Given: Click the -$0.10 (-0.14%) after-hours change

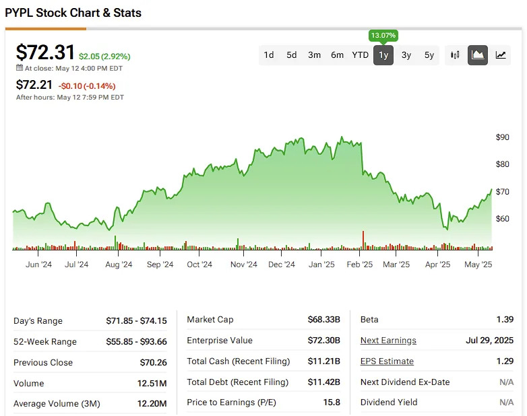Looking at the screenshot, I should coord(87,86).
